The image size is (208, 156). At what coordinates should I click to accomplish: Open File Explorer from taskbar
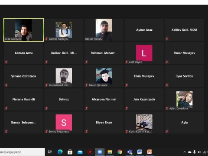[110, 152]
